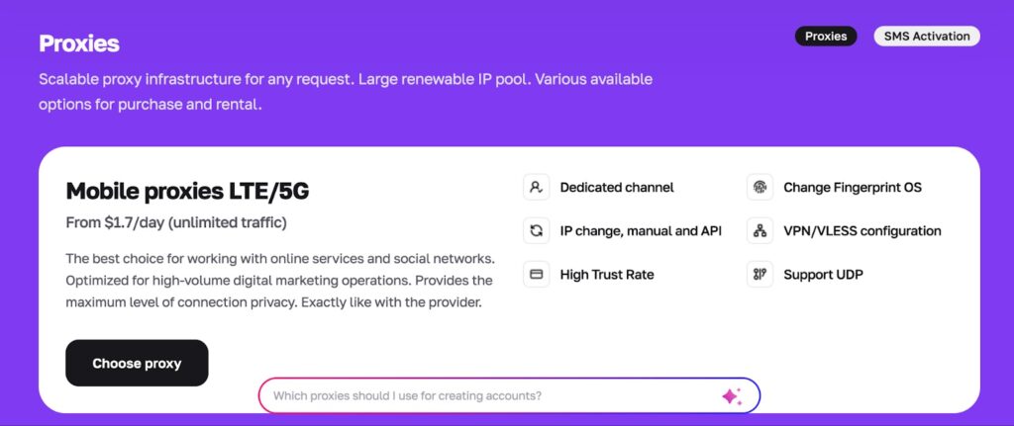Focus the proxy question input field

[x=490, y=396]
